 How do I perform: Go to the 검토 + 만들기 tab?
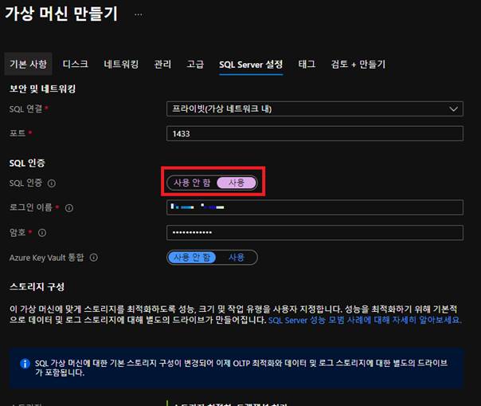coord(358,64)
